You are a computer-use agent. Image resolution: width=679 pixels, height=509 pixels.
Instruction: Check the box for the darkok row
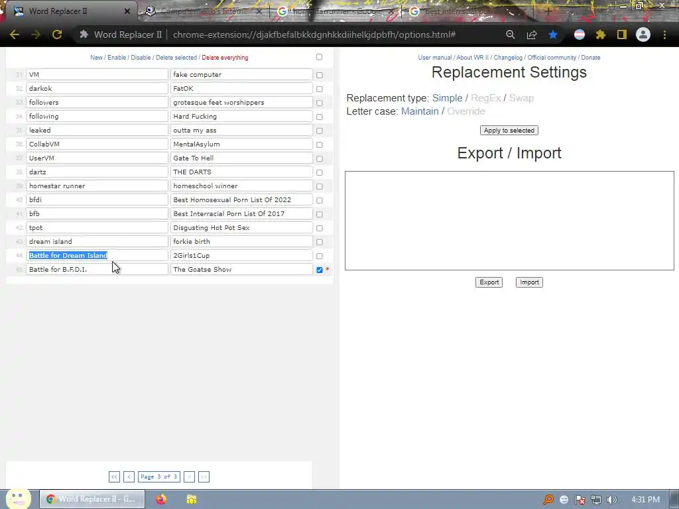tap(320, 89)
